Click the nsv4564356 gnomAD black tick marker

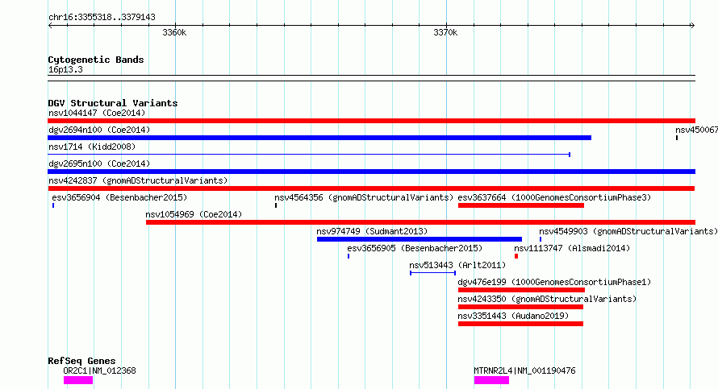(276, 205)
